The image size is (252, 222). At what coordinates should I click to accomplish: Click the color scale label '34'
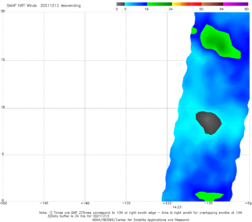171,9
